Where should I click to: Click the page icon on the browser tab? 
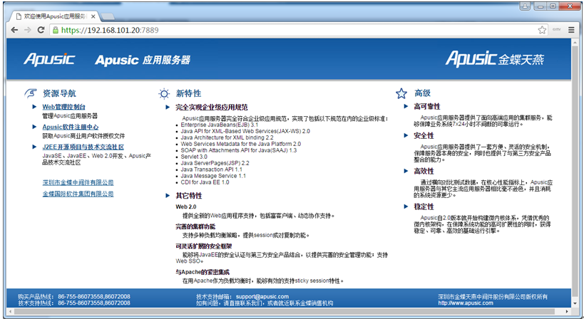click(x=19, y=16)
